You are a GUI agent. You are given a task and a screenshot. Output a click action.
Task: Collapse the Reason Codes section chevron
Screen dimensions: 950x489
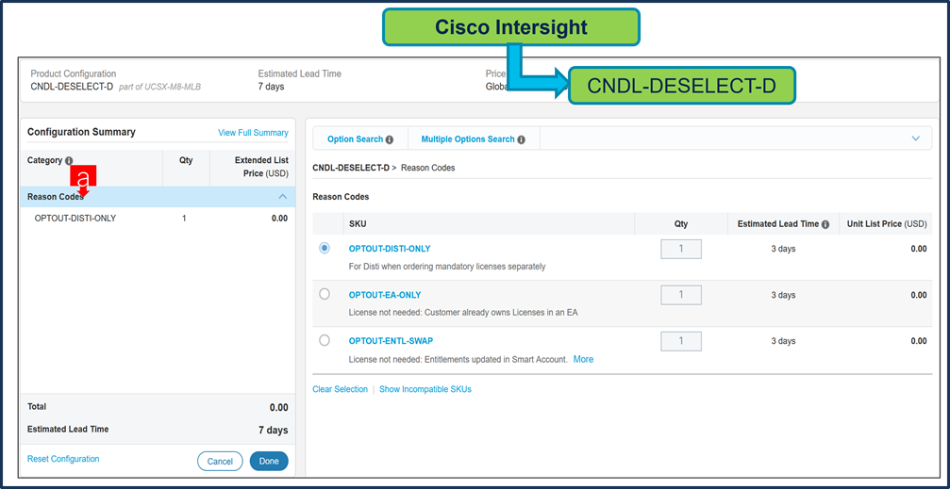pyautogui.click(x=282, y=197)
